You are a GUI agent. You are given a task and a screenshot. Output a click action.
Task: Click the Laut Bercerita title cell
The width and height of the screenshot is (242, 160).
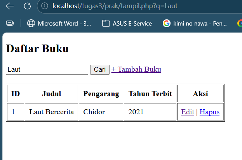click(x=52, y=112)
